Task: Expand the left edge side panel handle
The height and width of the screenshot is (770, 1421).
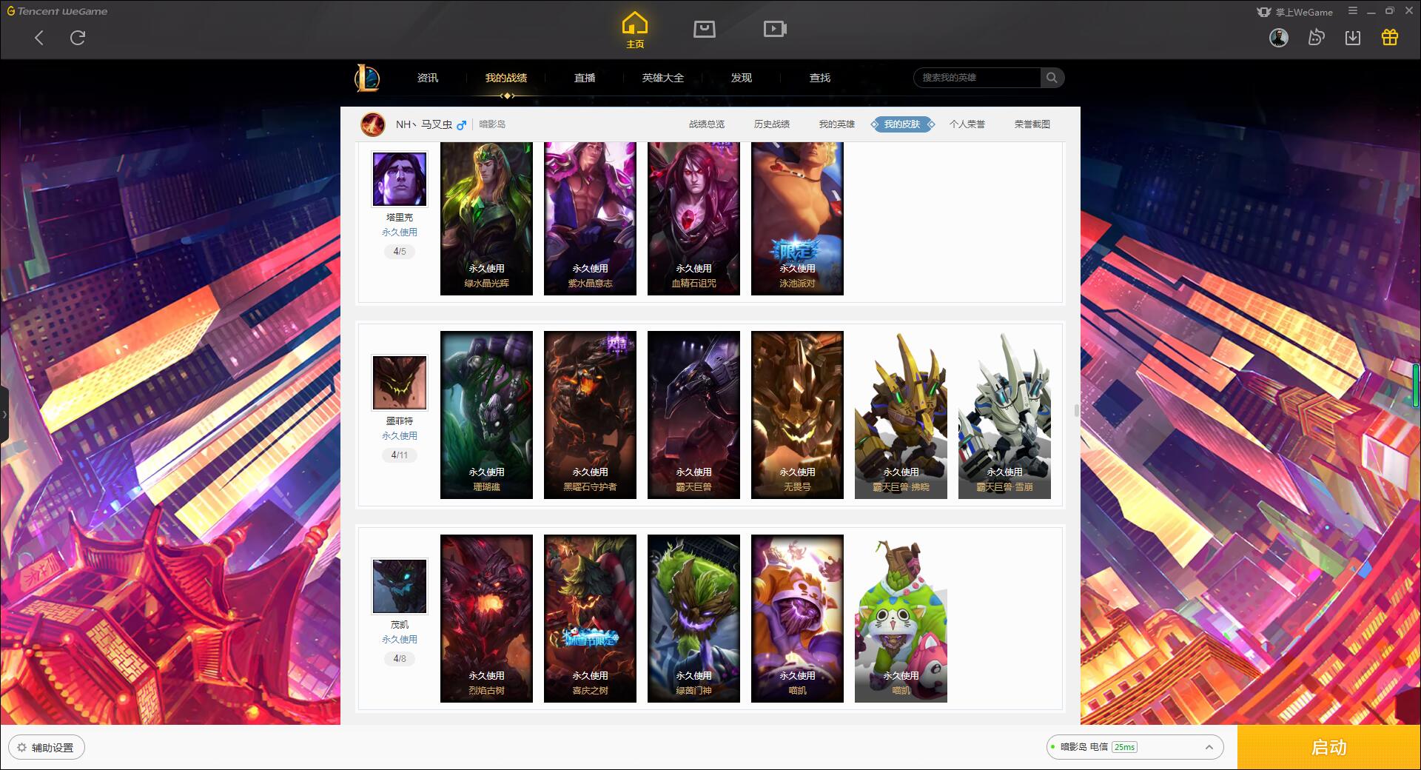Action: tap(4, 415)
